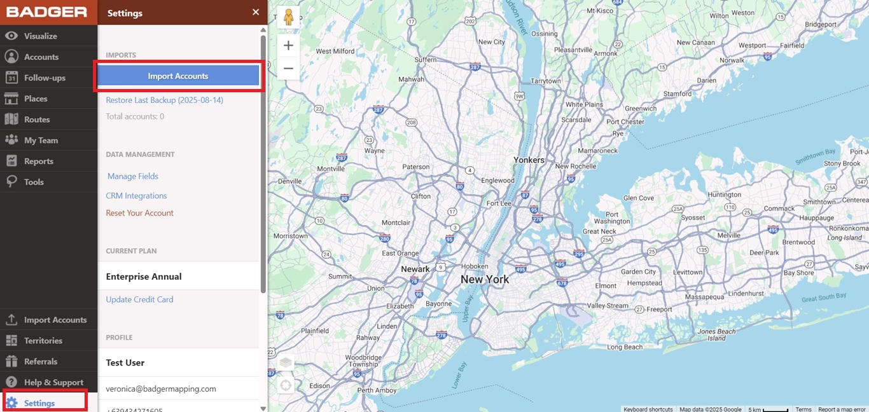Click the my-location target icon on the map
Screen dimensions: 869x412
point(286,385)
